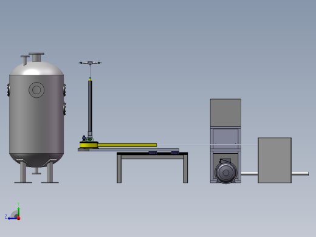This screenshot has width=316, height=237.
Task: Click the green Y axis of the triad
Action: click(18, 212)
